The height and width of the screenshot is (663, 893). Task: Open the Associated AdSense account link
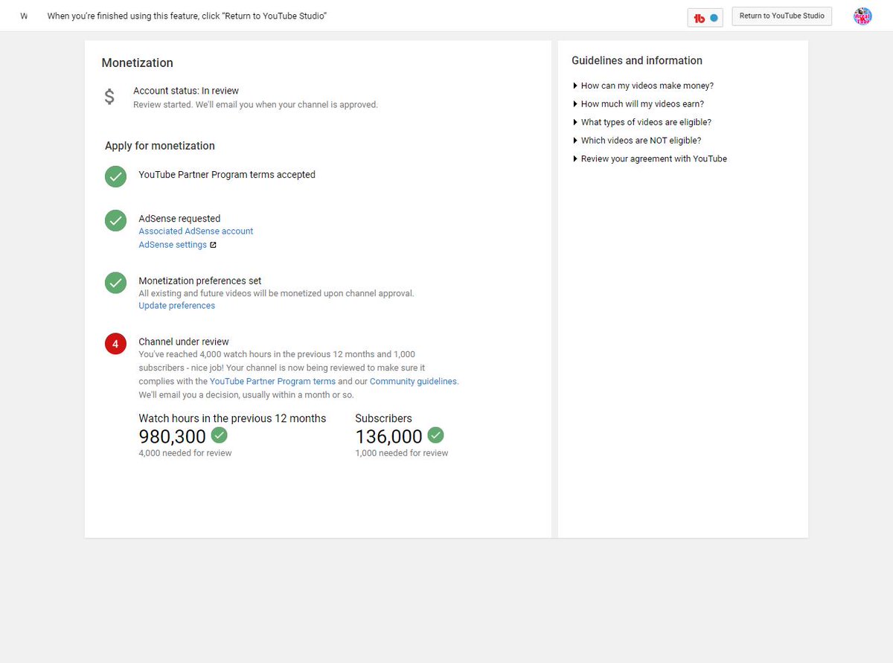[x=196, y=231]
